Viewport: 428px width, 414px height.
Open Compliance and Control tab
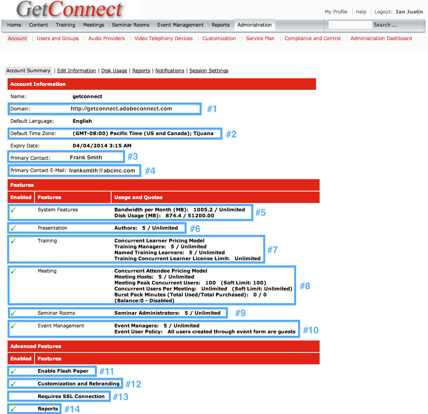(x=312, y=39)
